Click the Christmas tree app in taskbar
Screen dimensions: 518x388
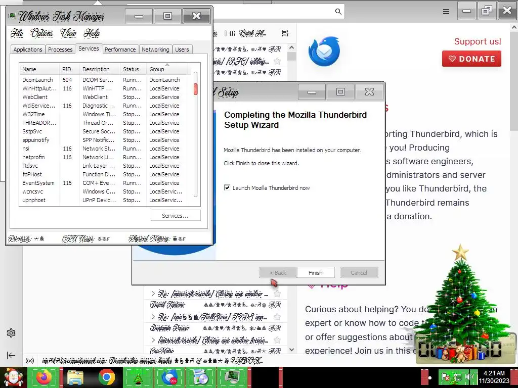click(138, 377)
